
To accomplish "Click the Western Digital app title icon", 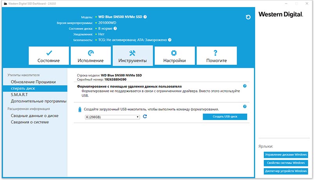I will 5,4.
